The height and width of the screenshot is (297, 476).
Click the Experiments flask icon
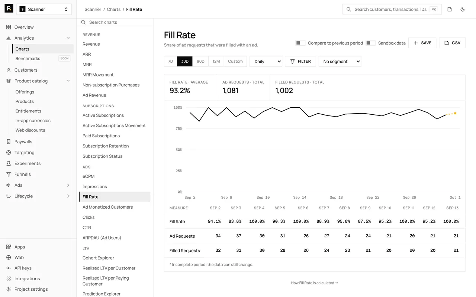[9, 163]
